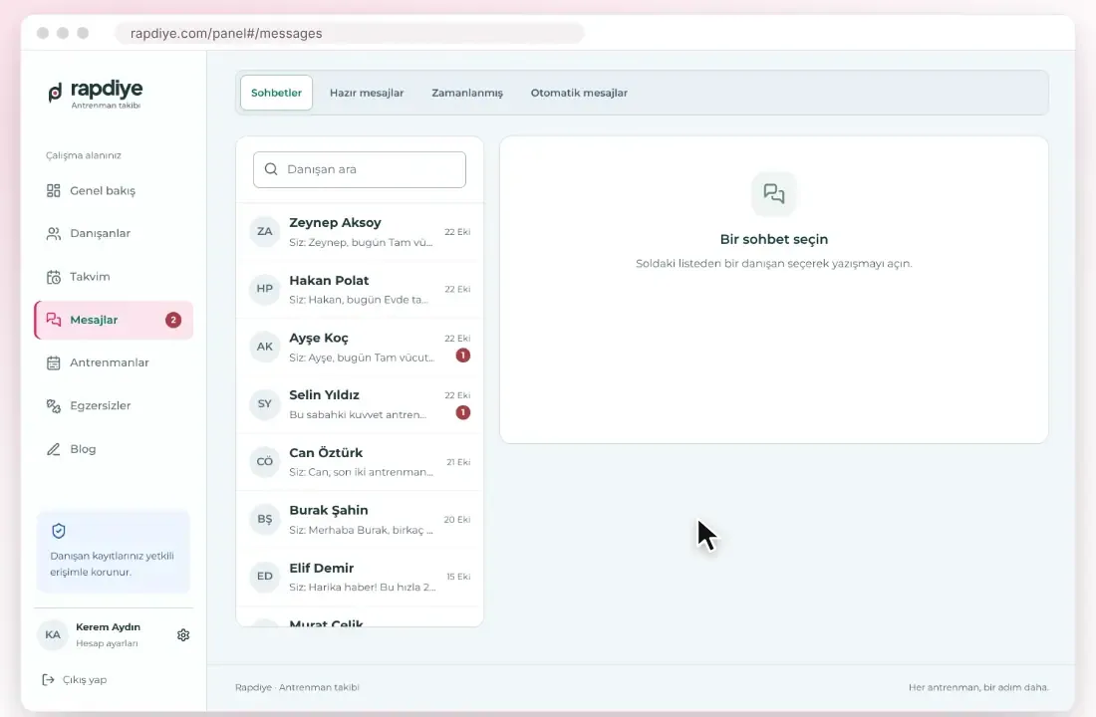This screenshot has height=717, width=1096.
Task: Click the AK avatar for Ayşe Koç
Action: (265, 346)
